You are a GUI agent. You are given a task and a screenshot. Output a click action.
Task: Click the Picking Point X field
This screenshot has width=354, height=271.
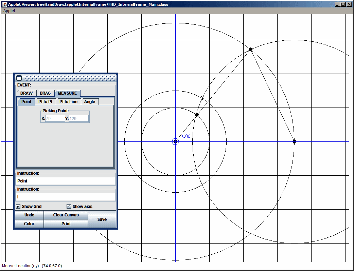pos(55,119)
